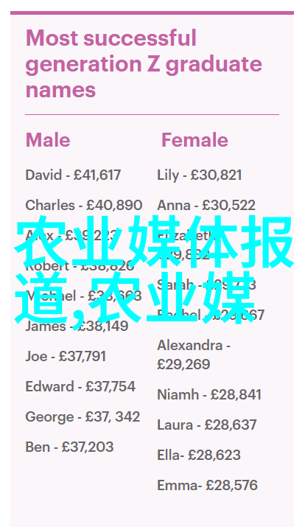Click the 'Most successful generation Z graduate names' title
The width and height of the screenshot is (305, 527).
tap(144, 64)
